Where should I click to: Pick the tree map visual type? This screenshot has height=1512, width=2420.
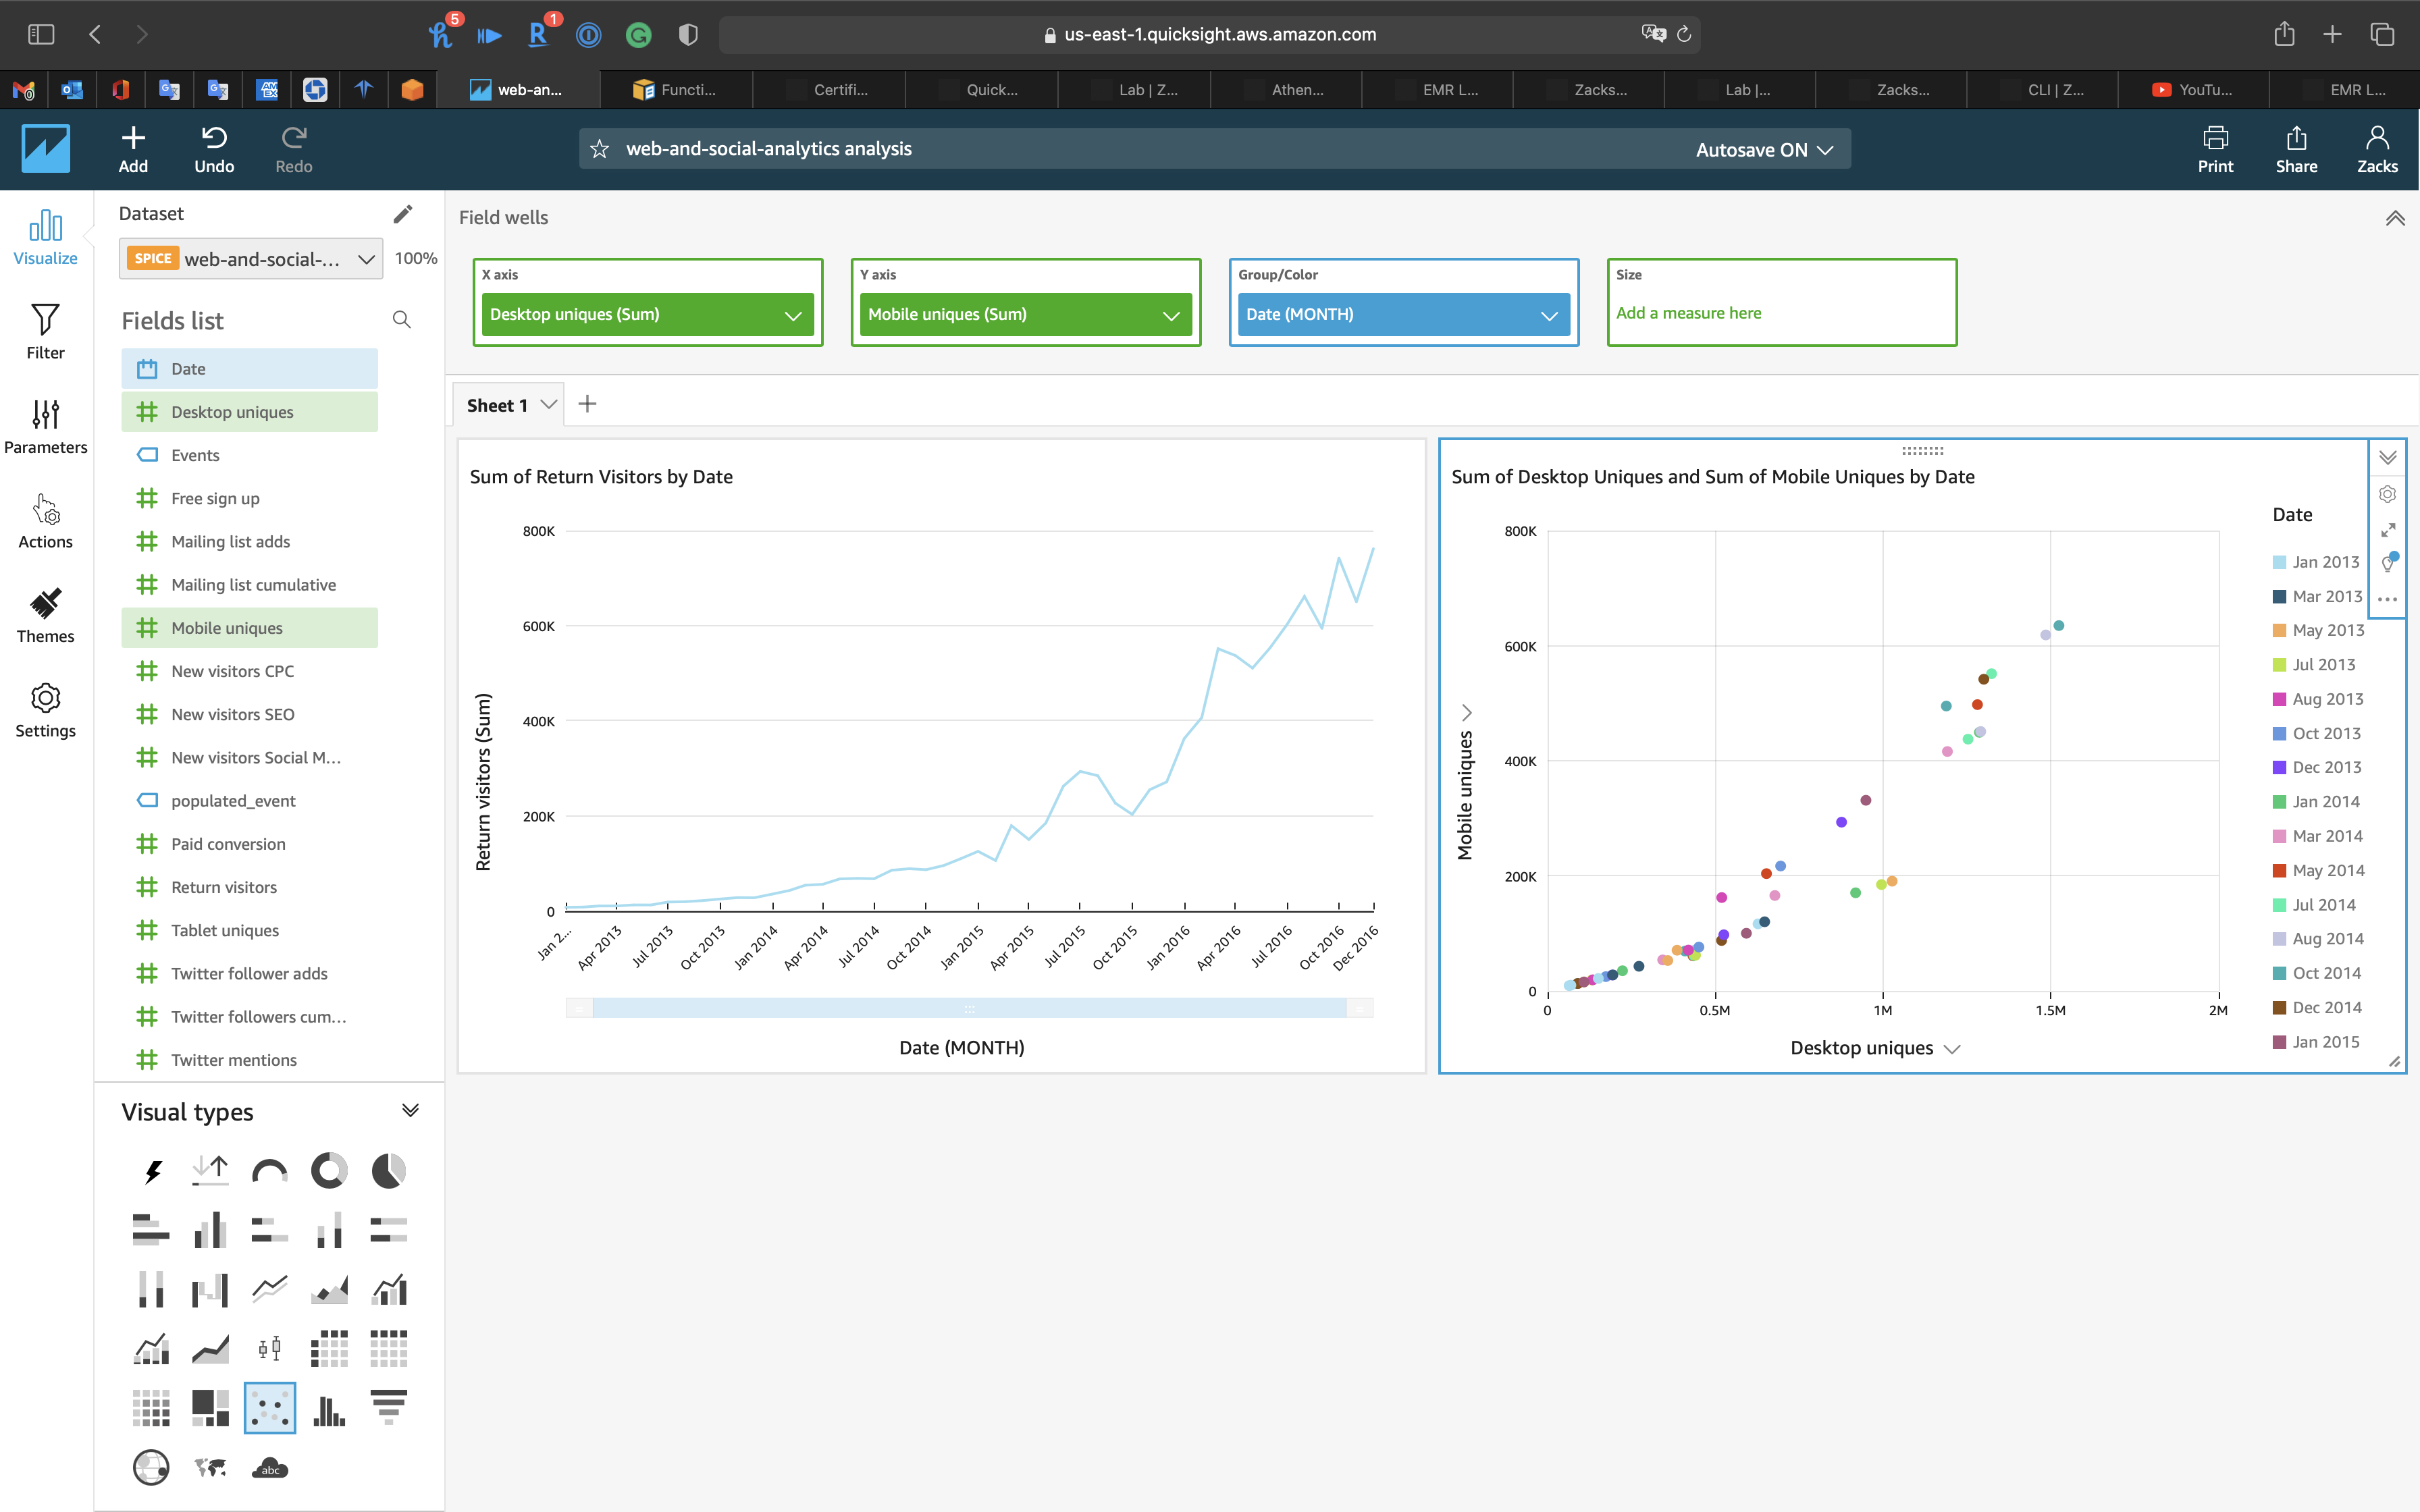click(210, 1408)
